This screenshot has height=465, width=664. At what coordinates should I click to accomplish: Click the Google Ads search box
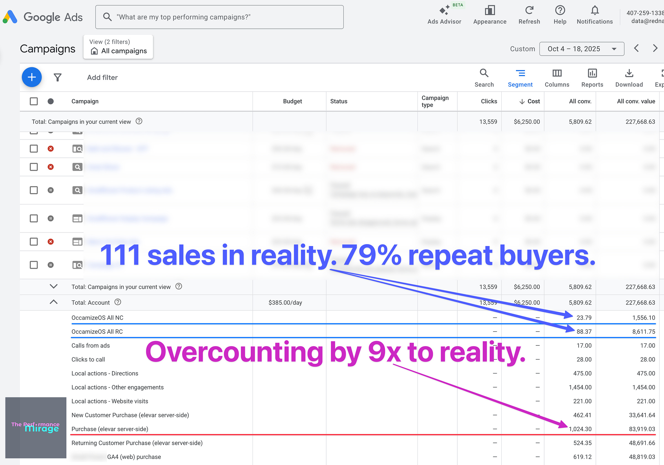219,17
